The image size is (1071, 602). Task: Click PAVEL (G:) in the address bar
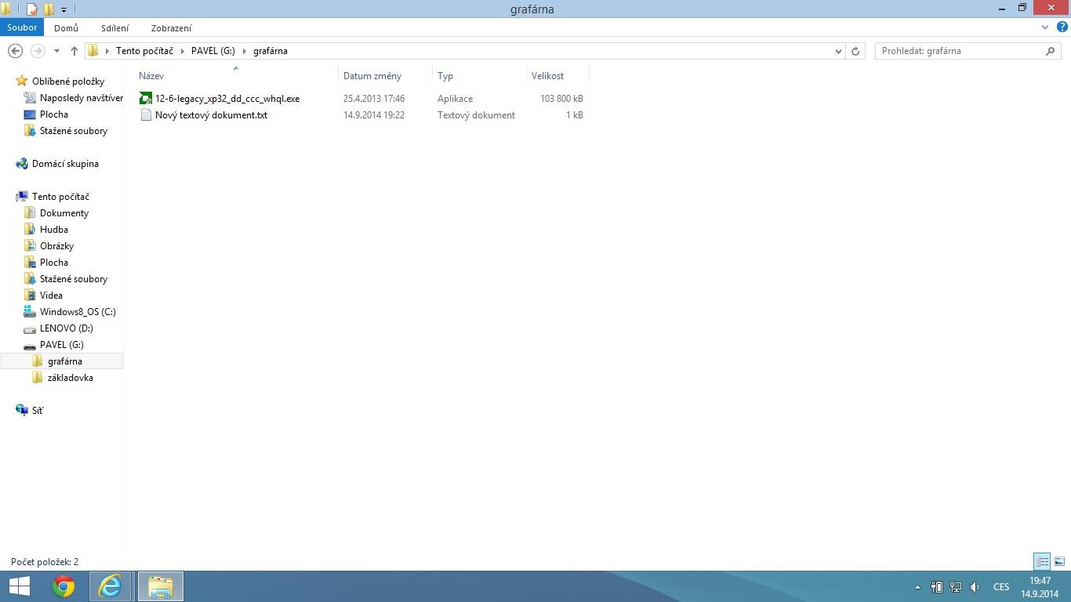pos(212,51)
